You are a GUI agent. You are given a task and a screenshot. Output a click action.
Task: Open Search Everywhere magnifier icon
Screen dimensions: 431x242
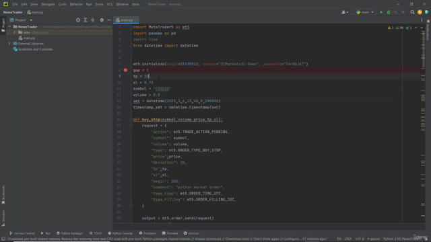[412, 12]
